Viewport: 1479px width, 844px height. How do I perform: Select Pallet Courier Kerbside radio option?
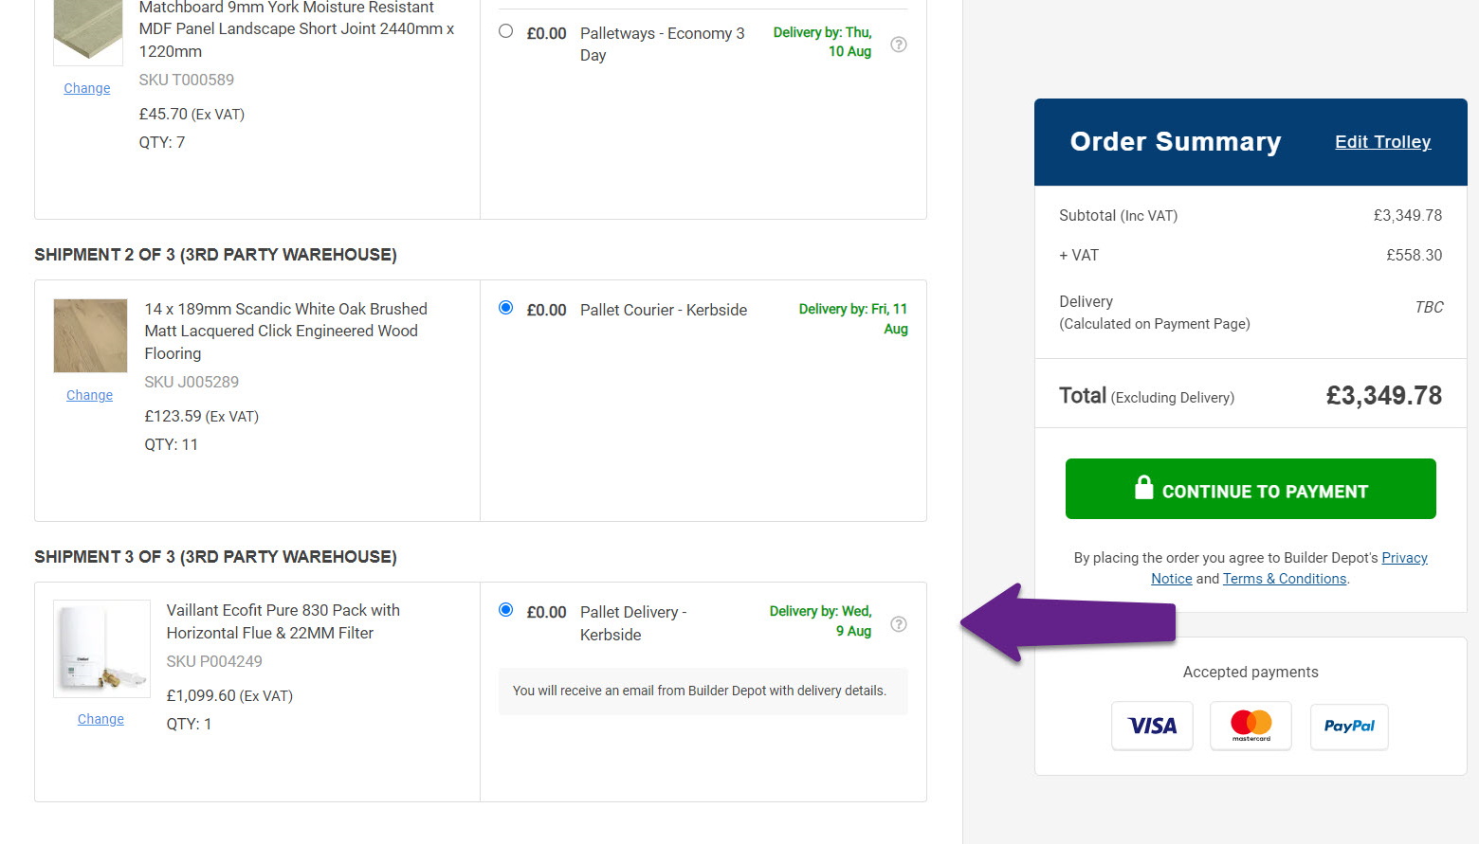coord(506,308)
